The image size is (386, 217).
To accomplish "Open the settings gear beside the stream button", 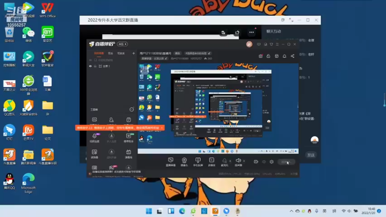I will [272, 162].
